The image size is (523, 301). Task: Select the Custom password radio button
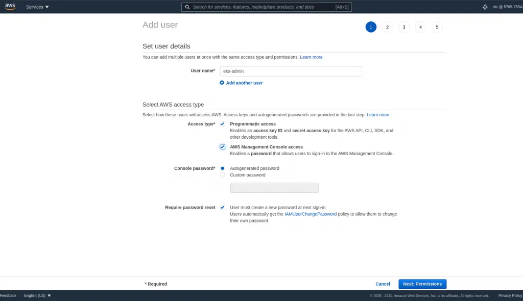(223, 175)
